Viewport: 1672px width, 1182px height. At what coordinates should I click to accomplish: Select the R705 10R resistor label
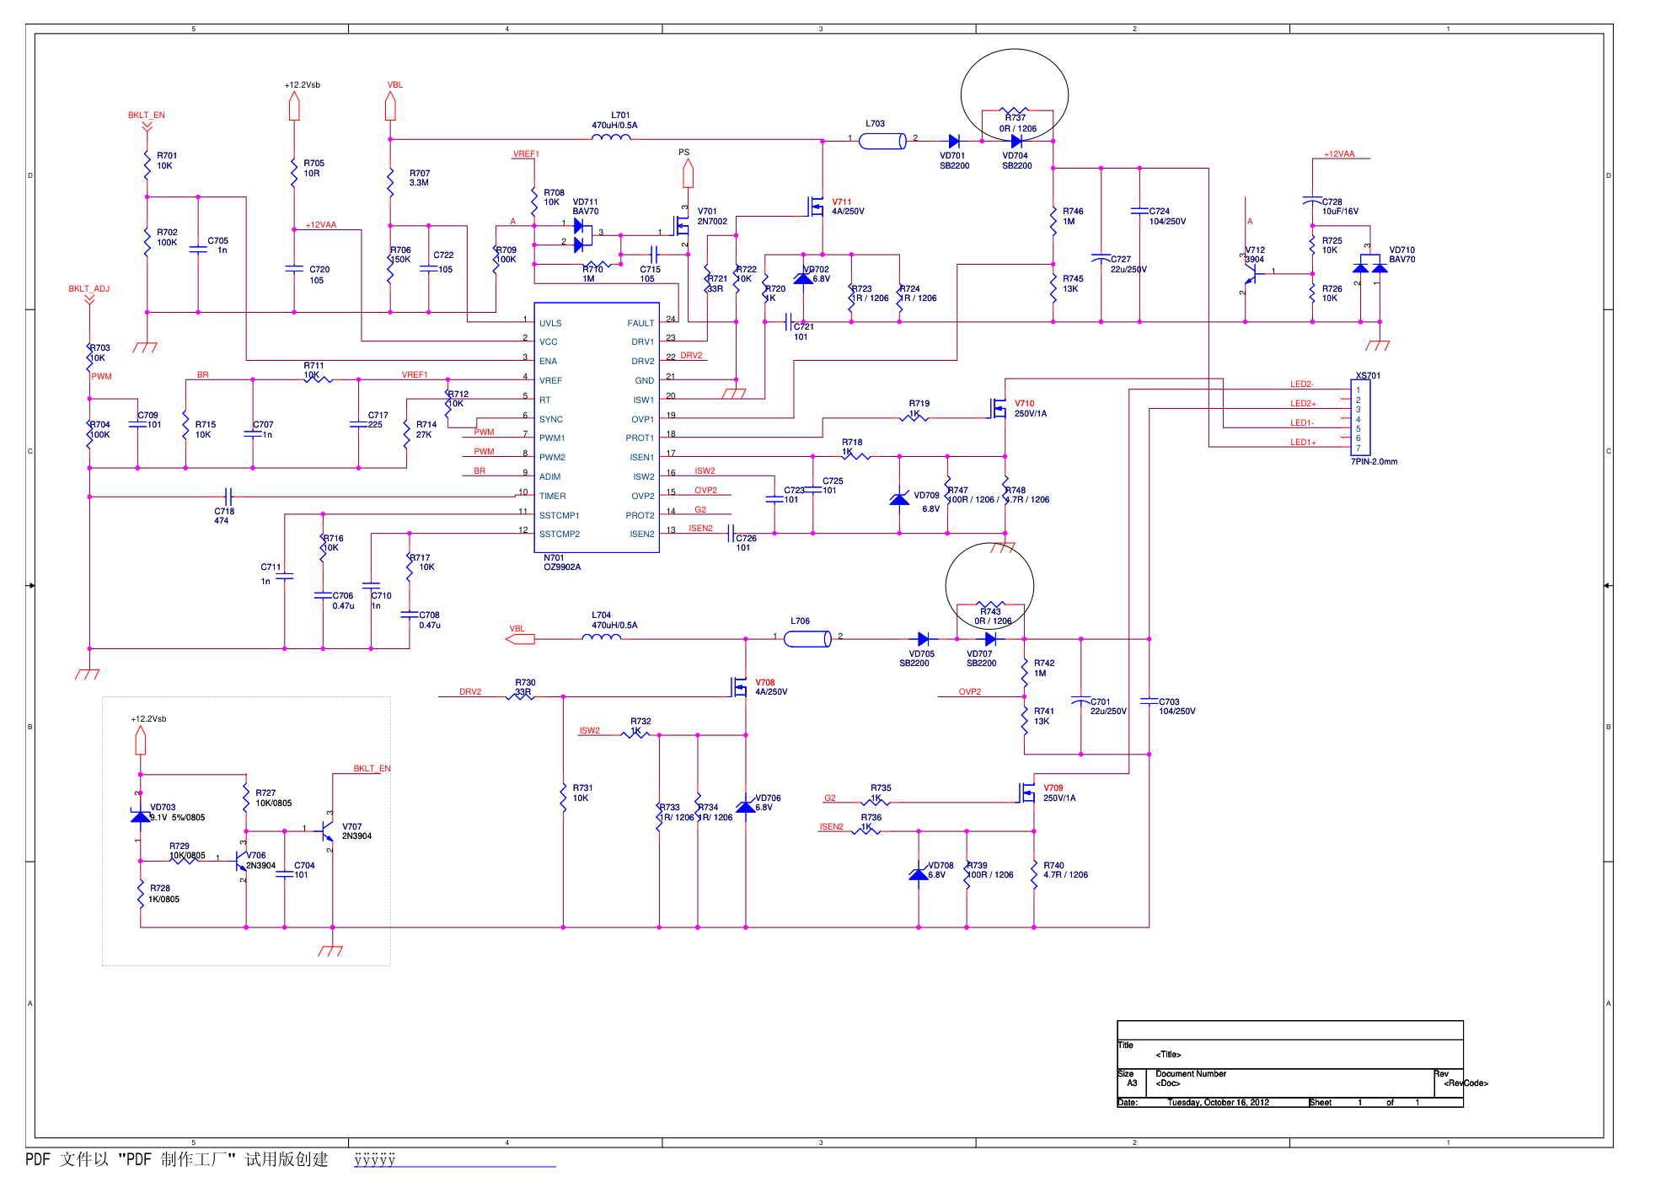pos(313,169)
